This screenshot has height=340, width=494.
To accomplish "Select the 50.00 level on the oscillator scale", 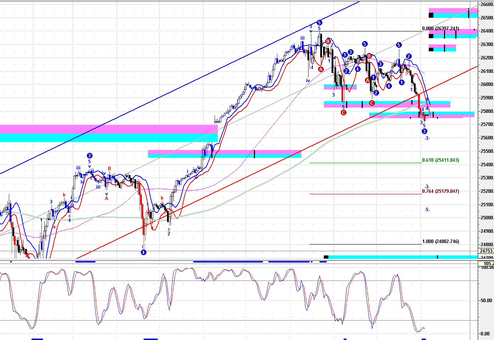I will coord(486,300).
